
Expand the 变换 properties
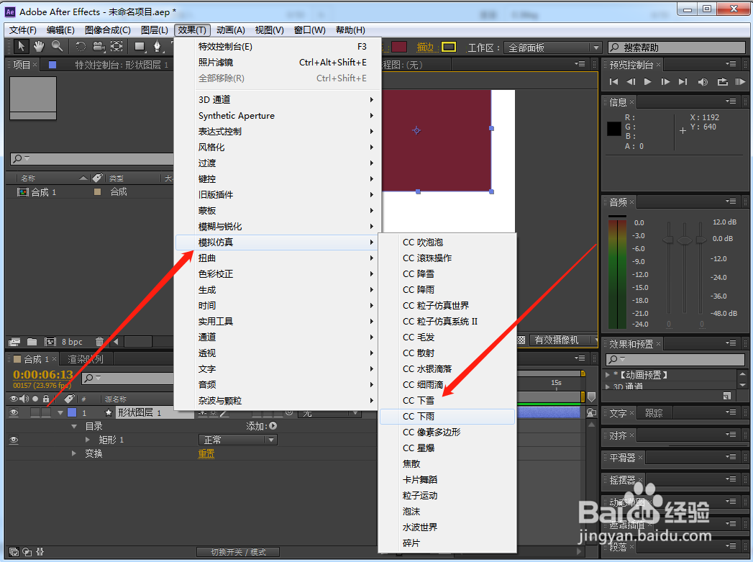click(73, 453)
